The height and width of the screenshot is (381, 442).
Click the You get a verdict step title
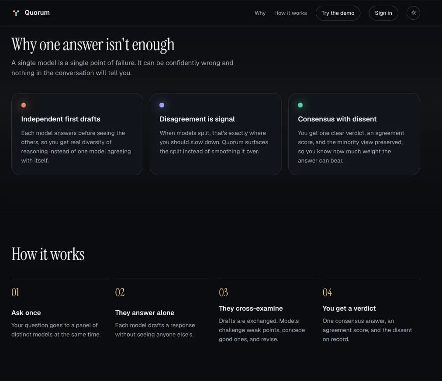click(349, 308)
